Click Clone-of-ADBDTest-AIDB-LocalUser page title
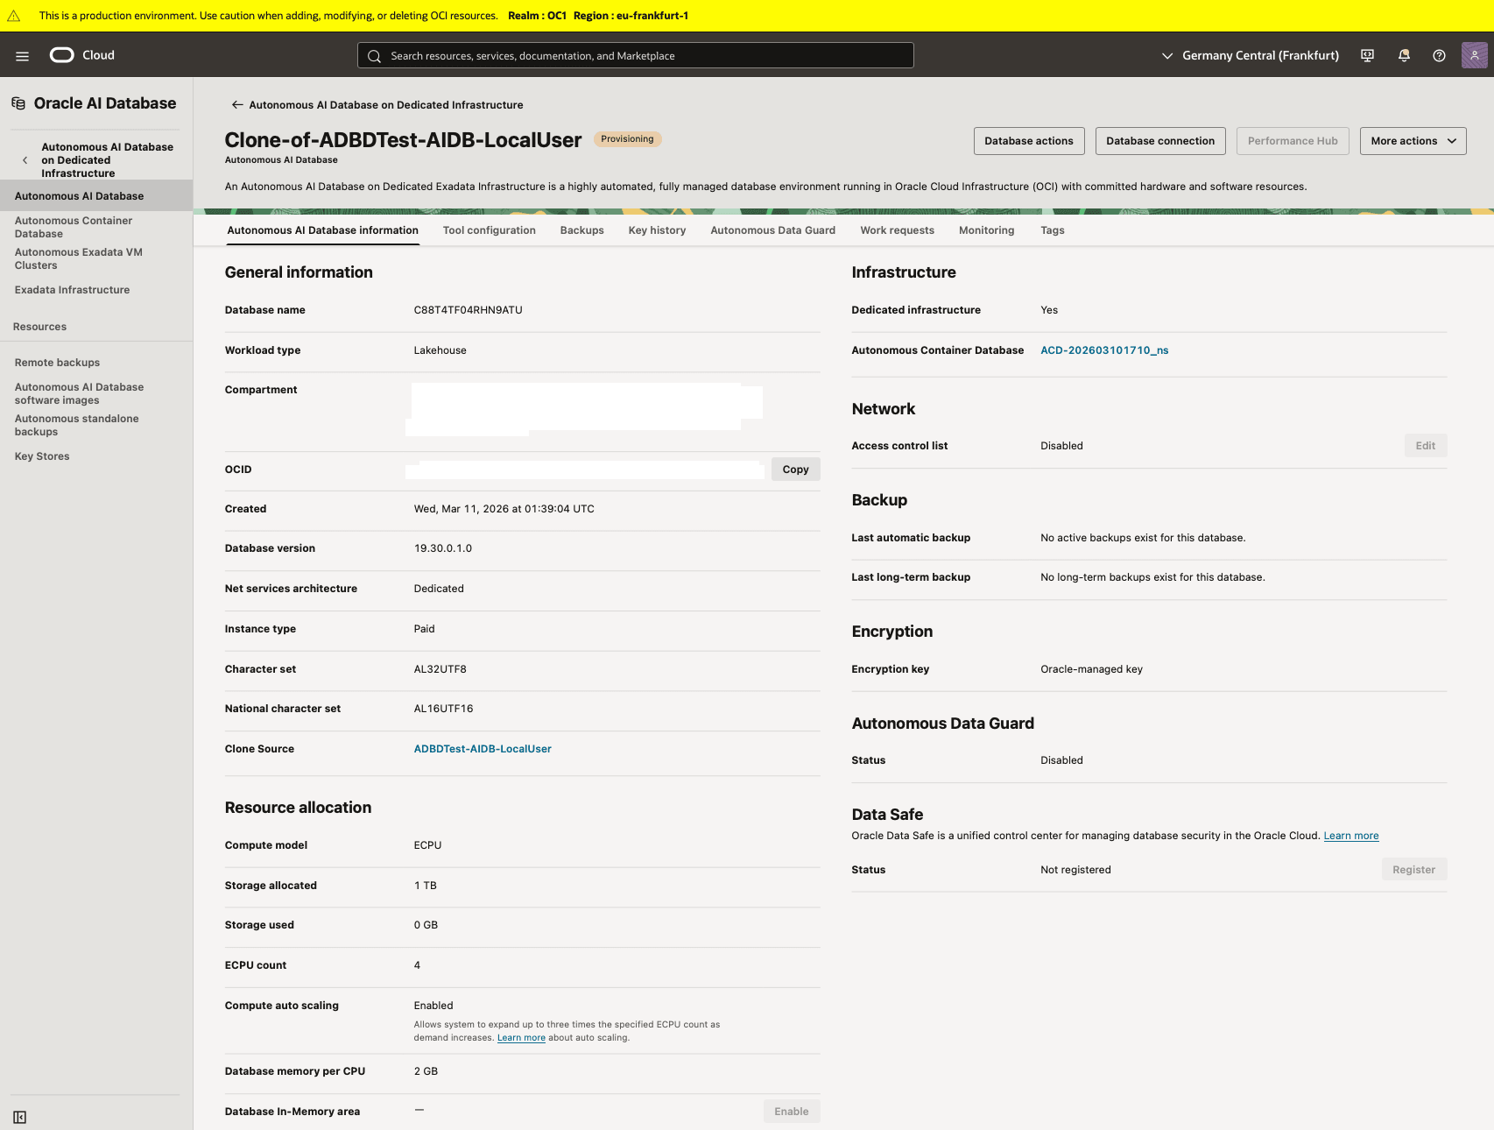Screen dimensions: 1494x1130 tap(403, 140)
